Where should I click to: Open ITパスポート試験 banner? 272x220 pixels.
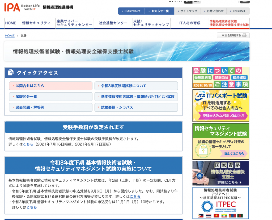tap(221, 106)
